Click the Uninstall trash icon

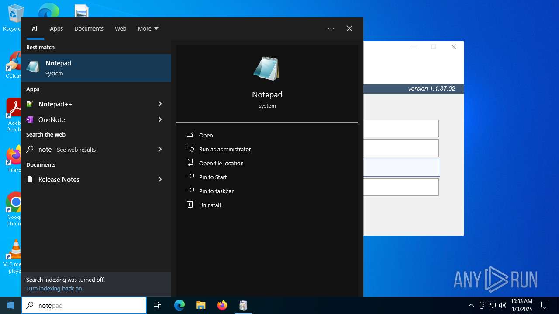point(190,205)
